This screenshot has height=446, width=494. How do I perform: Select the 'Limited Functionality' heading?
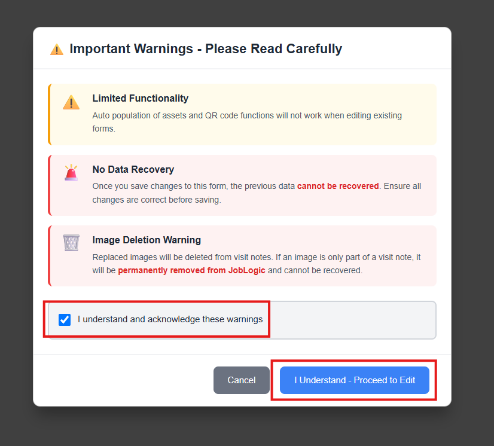tap(140, 98)
